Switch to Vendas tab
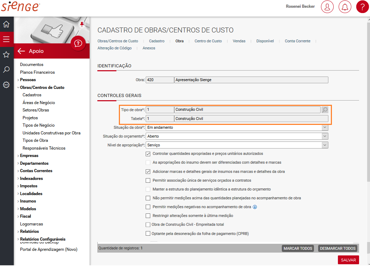Image resolution: width=370 pixels, height=266 pixels. coord(239,41)
